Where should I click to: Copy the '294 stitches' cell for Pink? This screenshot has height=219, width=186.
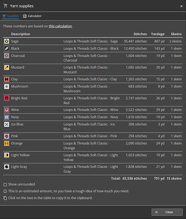pos(138,136)
